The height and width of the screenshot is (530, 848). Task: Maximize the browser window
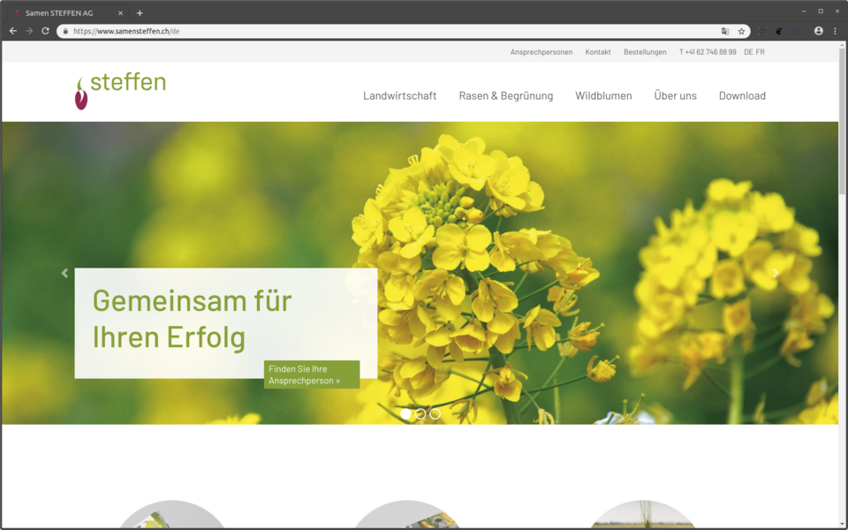[x=821, y=11]
